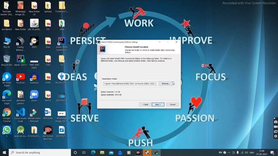Open Cortana from the taskbar
The image size is (278, 156).
[75, 153]
